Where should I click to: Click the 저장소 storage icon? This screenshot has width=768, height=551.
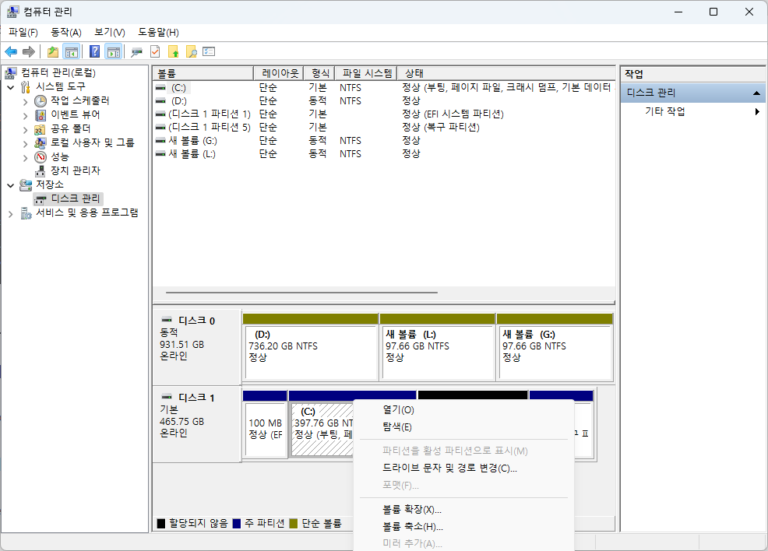click(x=26, y=185)
